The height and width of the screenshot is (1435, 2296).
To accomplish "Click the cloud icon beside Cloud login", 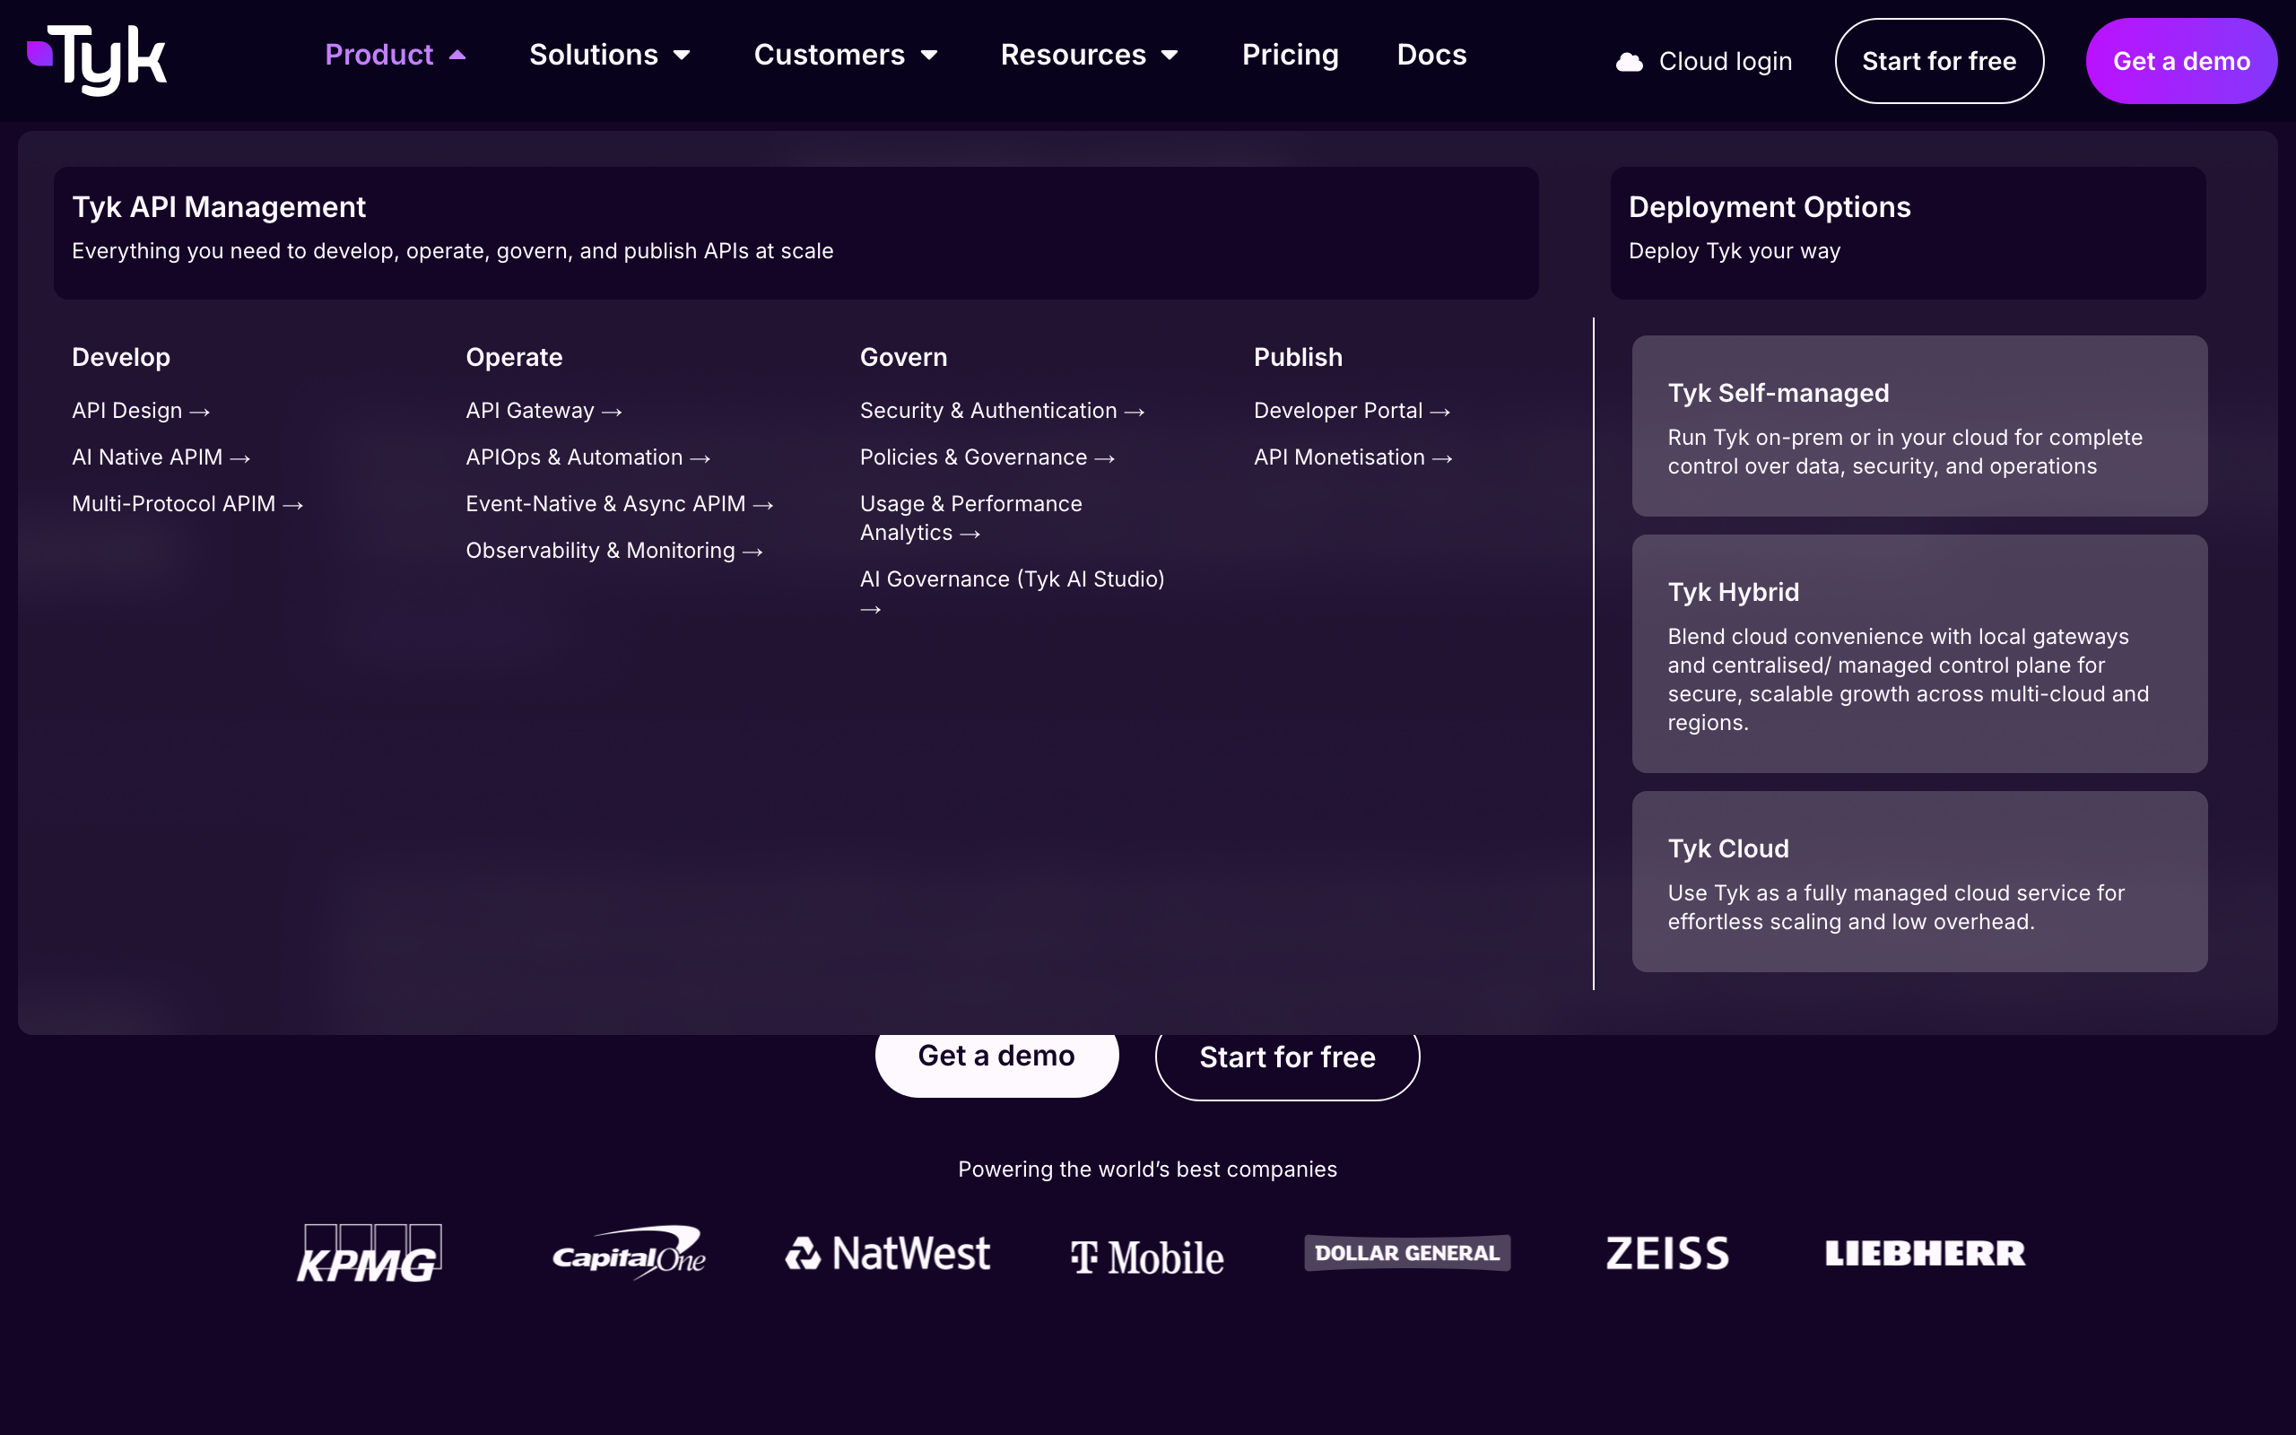I will click(1629, 62).
